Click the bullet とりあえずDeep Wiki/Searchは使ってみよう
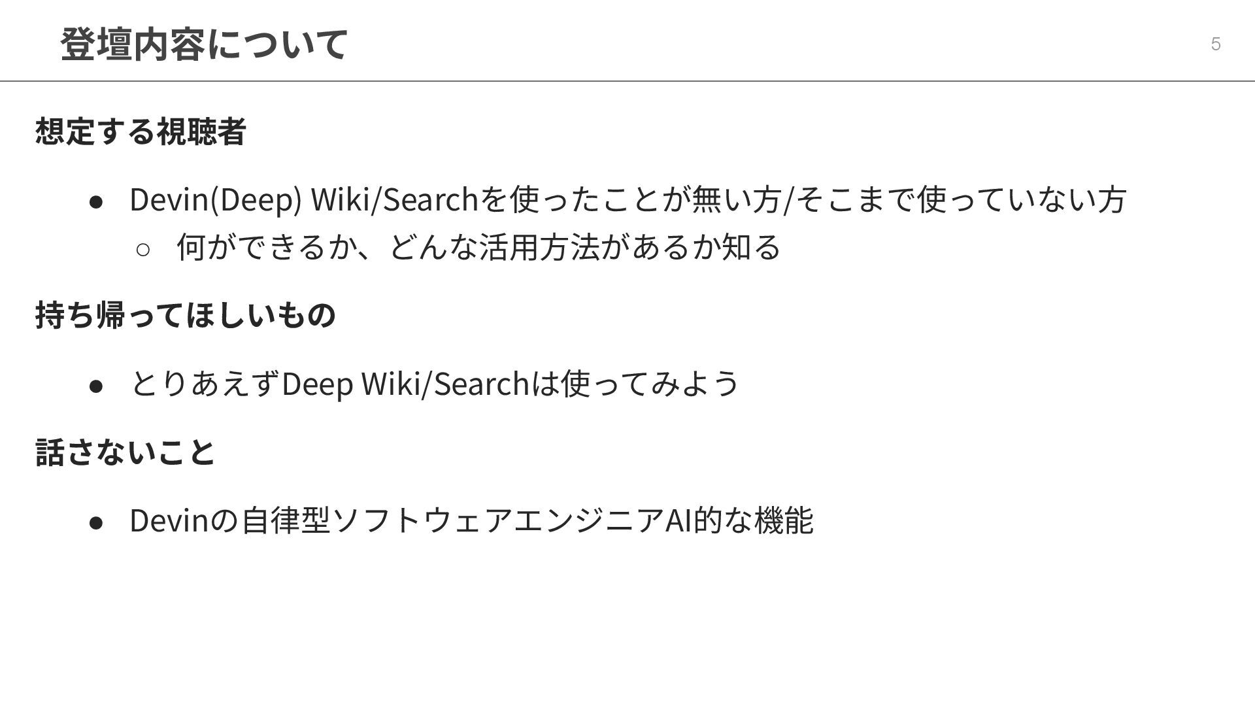Image resolution: width=1255 pixels, height=706 pixels. (x=435, y=383)
